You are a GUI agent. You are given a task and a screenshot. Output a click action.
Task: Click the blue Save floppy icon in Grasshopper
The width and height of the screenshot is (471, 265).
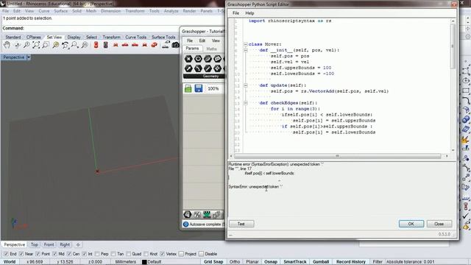coord(199,88)
